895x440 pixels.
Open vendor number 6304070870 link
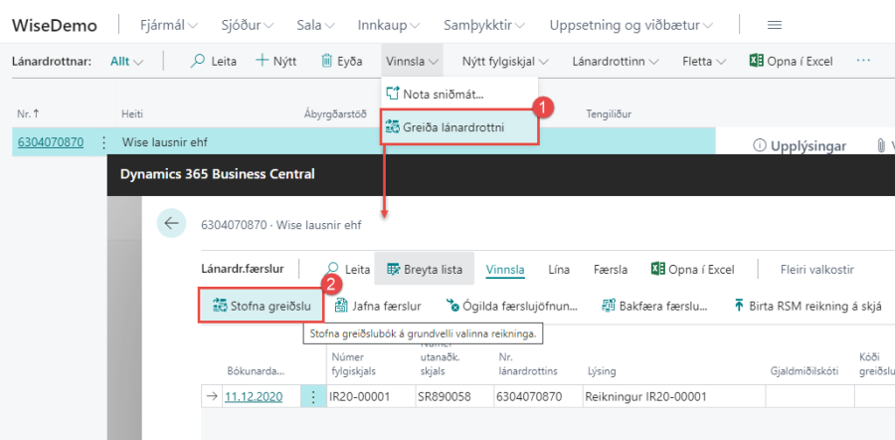pos(50,142)
